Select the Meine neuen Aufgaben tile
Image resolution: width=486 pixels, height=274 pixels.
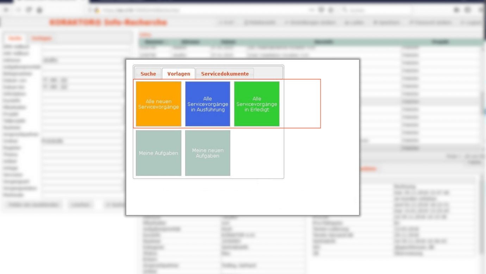coord(207,153)
